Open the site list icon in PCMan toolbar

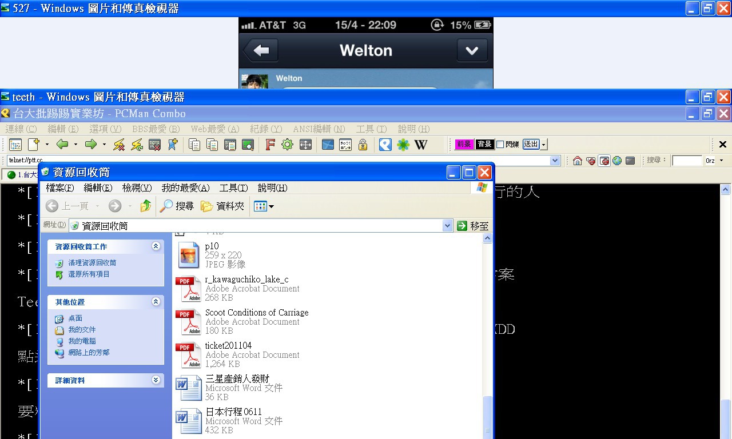[15, 145]
